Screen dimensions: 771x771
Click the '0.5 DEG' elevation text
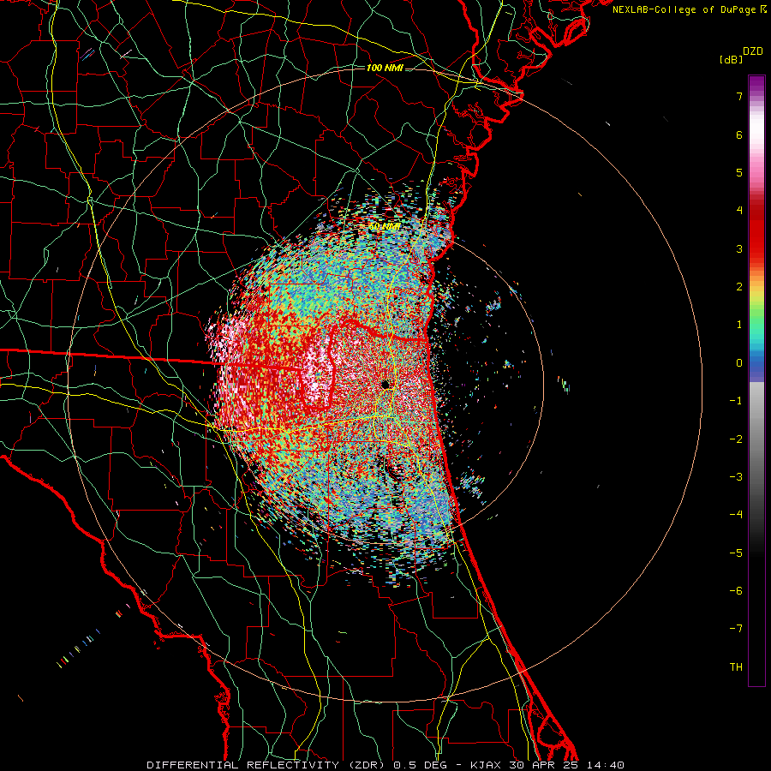420,765
